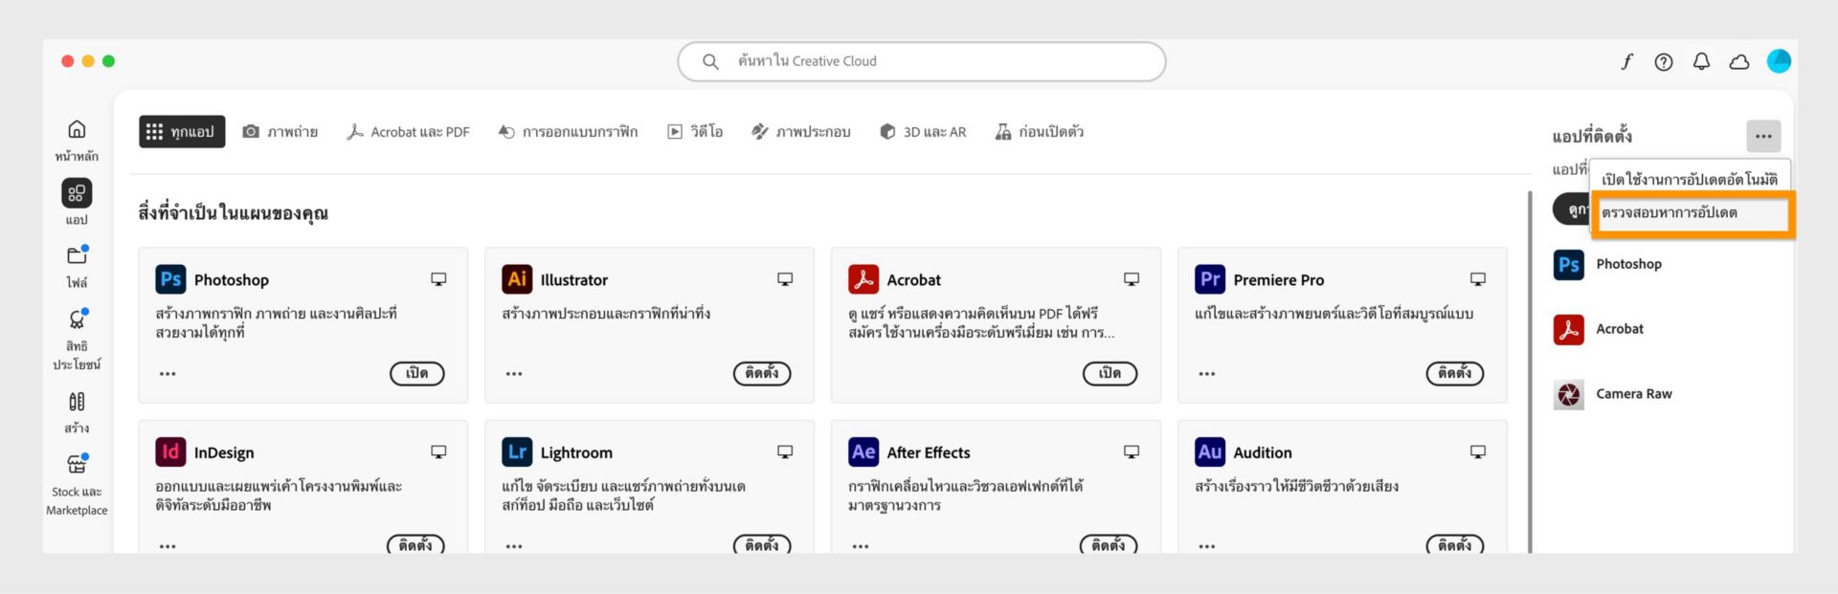Viewport: 1838px width, 594px height.
Task: Switch to the วิดีโอ (Video) tab
Action: coord(695,132)
